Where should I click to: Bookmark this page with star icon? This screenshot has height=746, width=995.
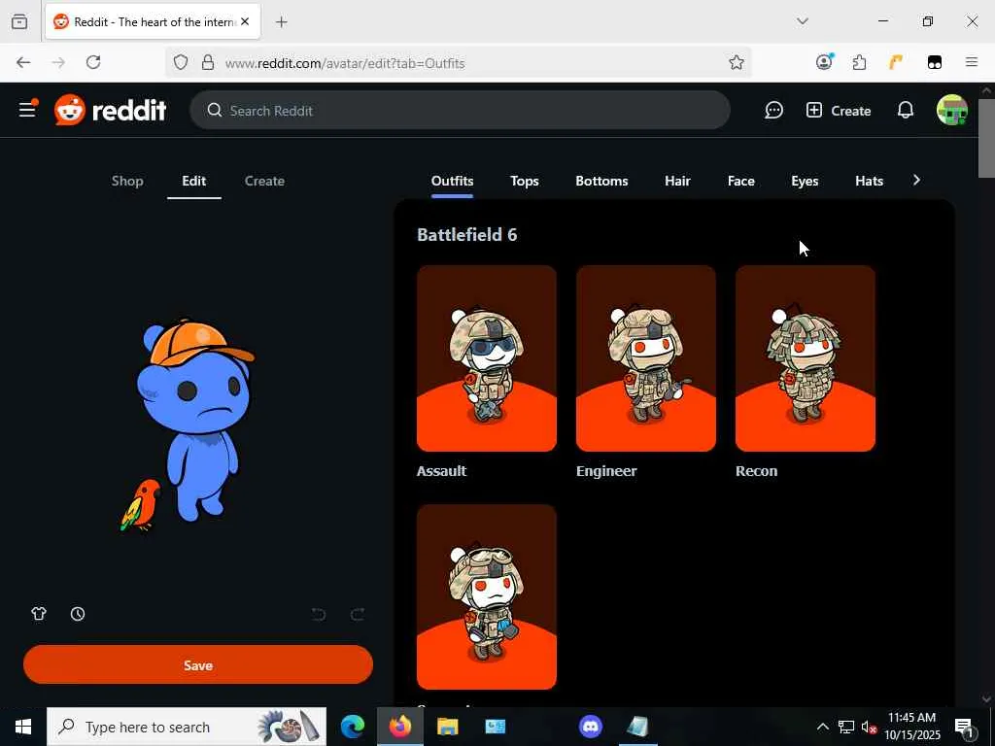(x=737, y=62)
